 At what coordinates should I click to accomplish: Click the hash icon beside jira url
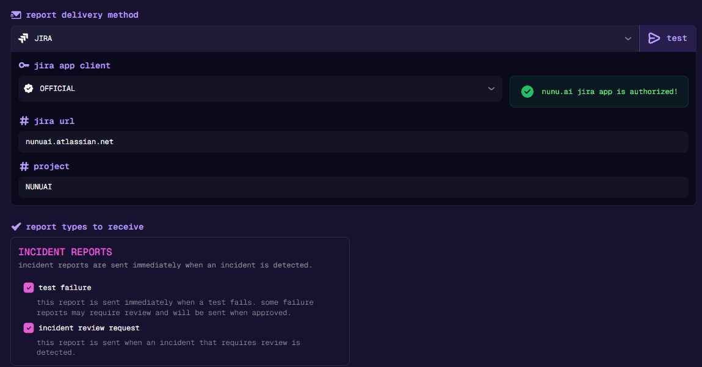(24, 121)
